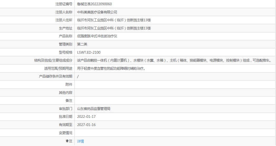Select approval date 2022-01-17
This screenshot has height=146, width=276.
(86, 117)
